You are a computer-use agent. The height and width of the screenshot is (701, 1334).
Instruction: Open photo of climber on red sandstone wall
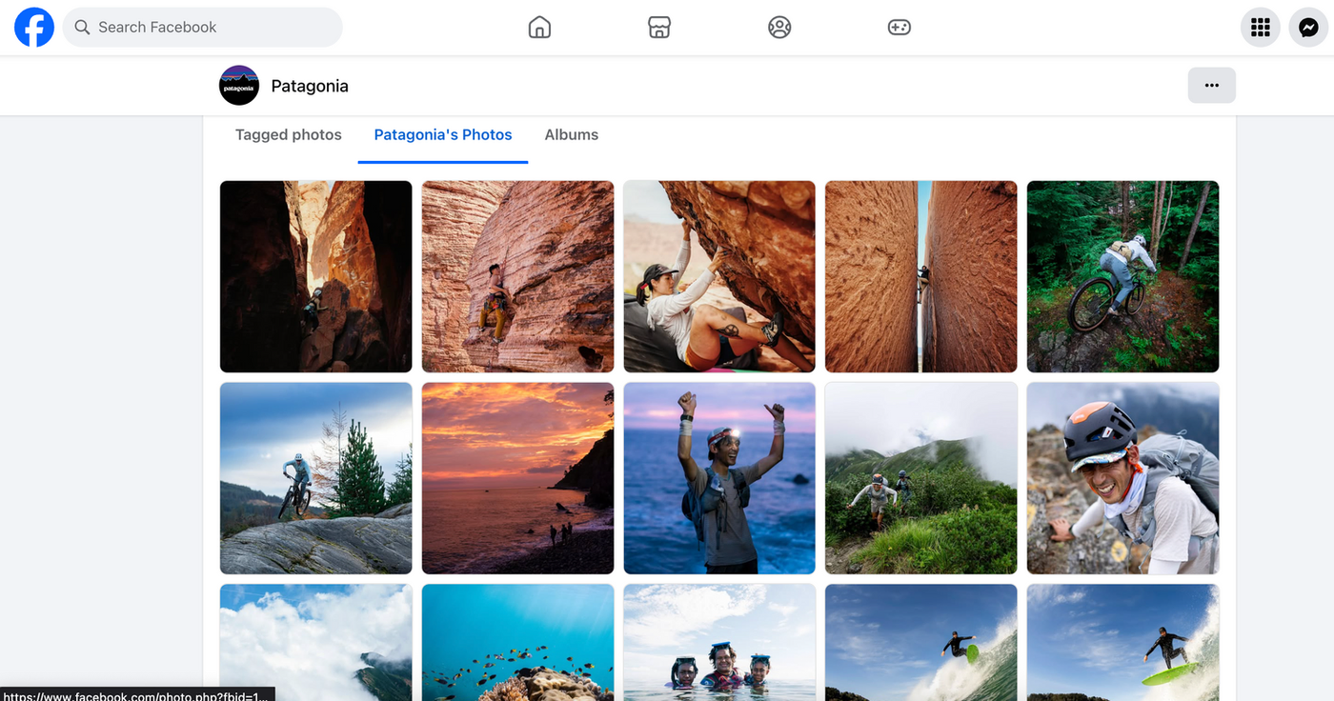point(518,276)
